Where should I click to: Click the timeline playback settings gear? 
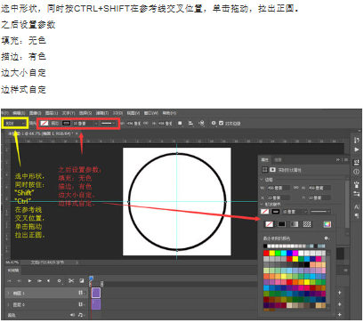pyautogui.click(x=60, y=280)
